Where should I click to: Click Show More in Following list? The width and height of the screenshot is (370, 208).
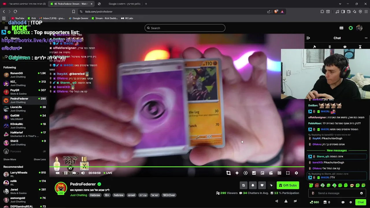click(x=10, y=159)
